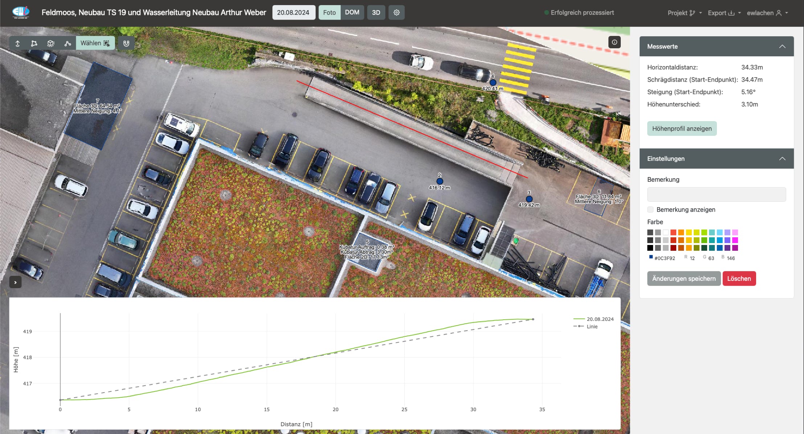Switch to the DOM view tab
This screenshot has height=434, width=804.
tap(352, 12)
